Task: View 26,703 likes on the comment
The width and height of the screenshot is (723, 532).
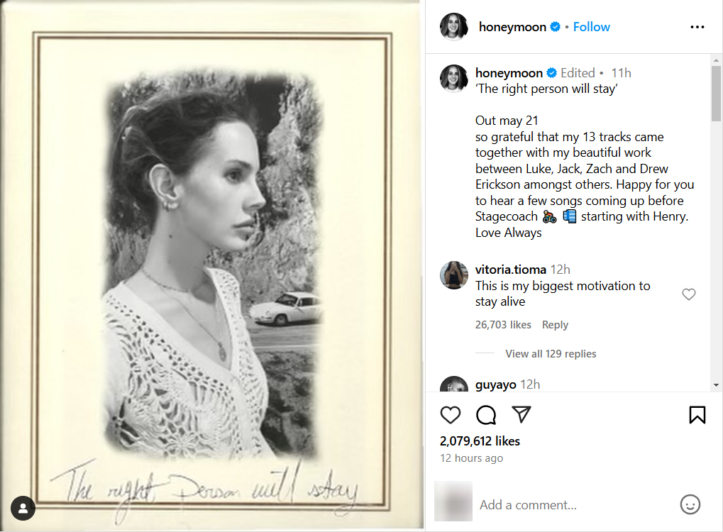Action: (503, 325)
